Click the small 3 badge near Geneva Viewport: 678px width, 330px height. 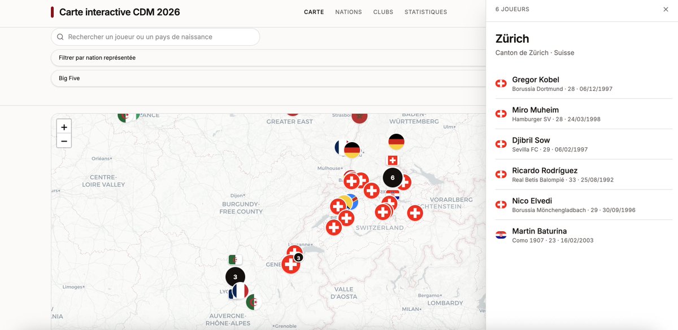tap(299, 257)
